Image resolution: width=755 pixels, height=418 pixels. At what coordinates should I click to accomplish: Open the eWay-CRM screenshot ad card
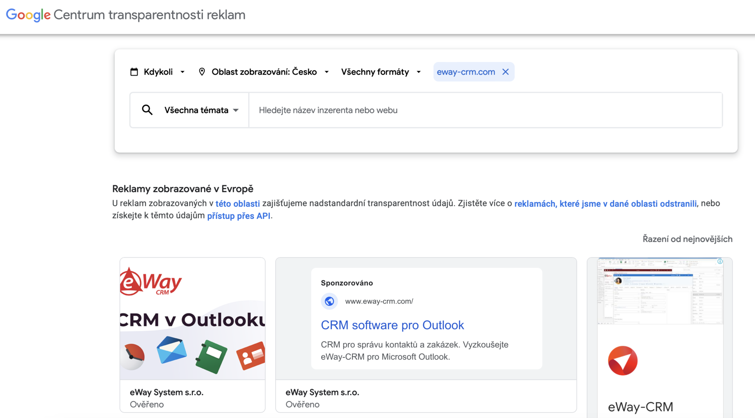[x=660, y=338]
